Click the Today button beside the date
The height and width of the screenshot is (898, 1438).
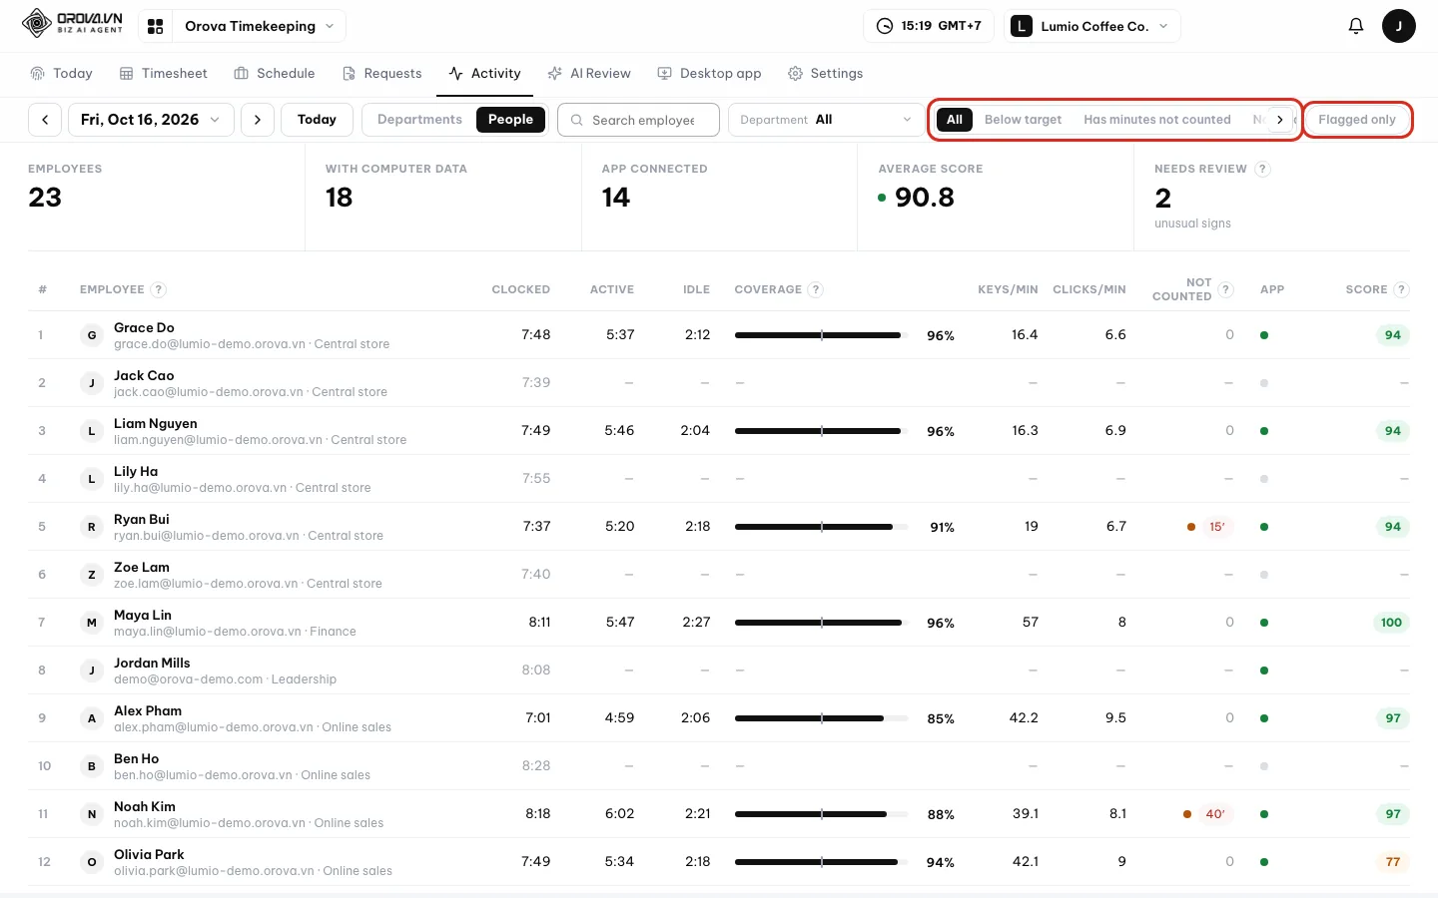click(317, 120)
